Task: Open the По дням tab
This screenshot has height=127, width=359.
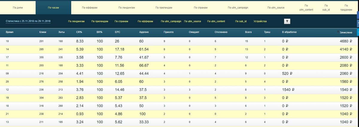Action: click(x=18, y=7)
